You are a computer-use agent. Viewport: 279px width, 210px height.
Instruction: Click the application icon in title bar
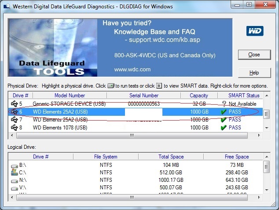click(7, 7)
